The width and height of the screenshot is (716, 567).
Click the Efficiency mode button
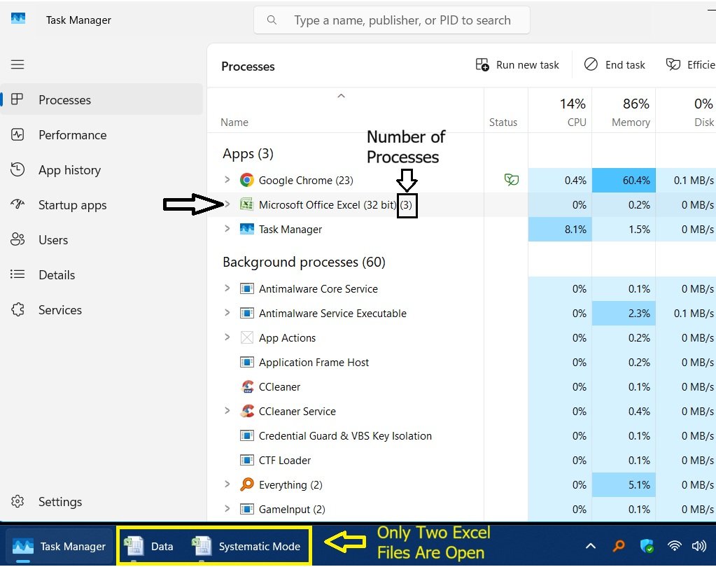690,65
